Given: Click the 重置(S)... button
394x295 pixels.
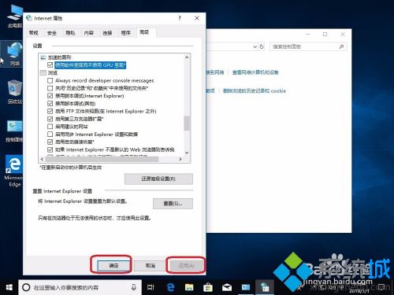Looking at the screenshot, I should (x=173, y=204).
